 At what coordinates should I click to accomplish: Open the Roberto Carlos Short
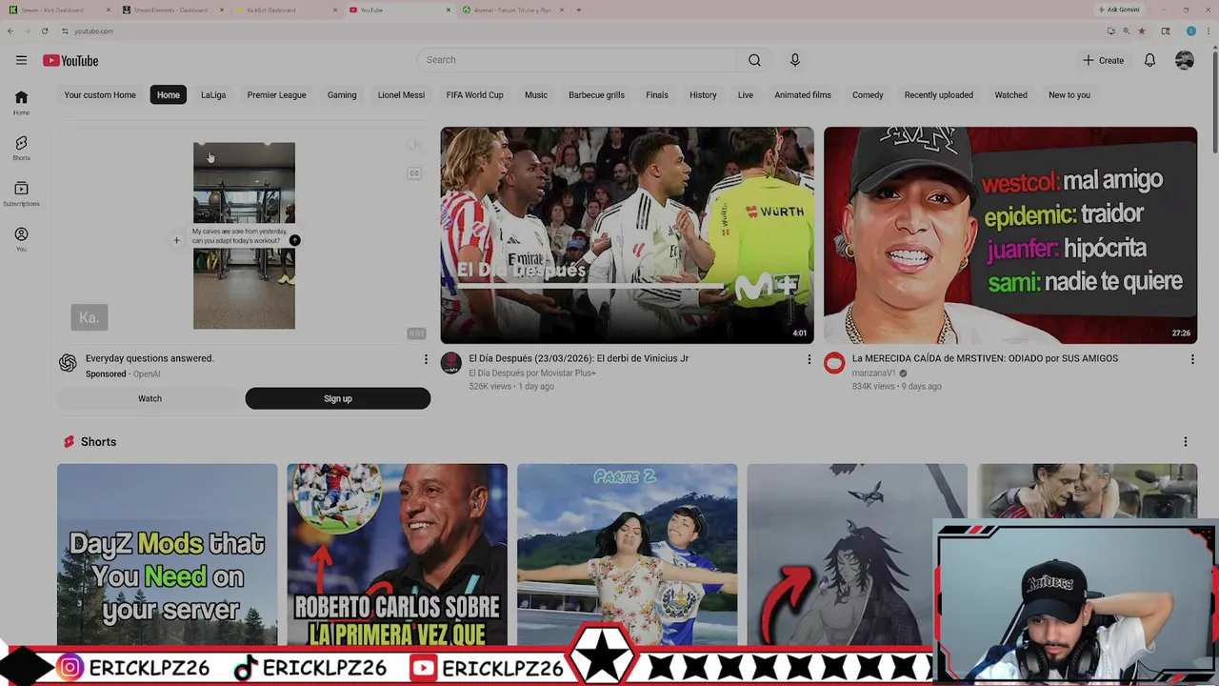(x=397, y=555)
